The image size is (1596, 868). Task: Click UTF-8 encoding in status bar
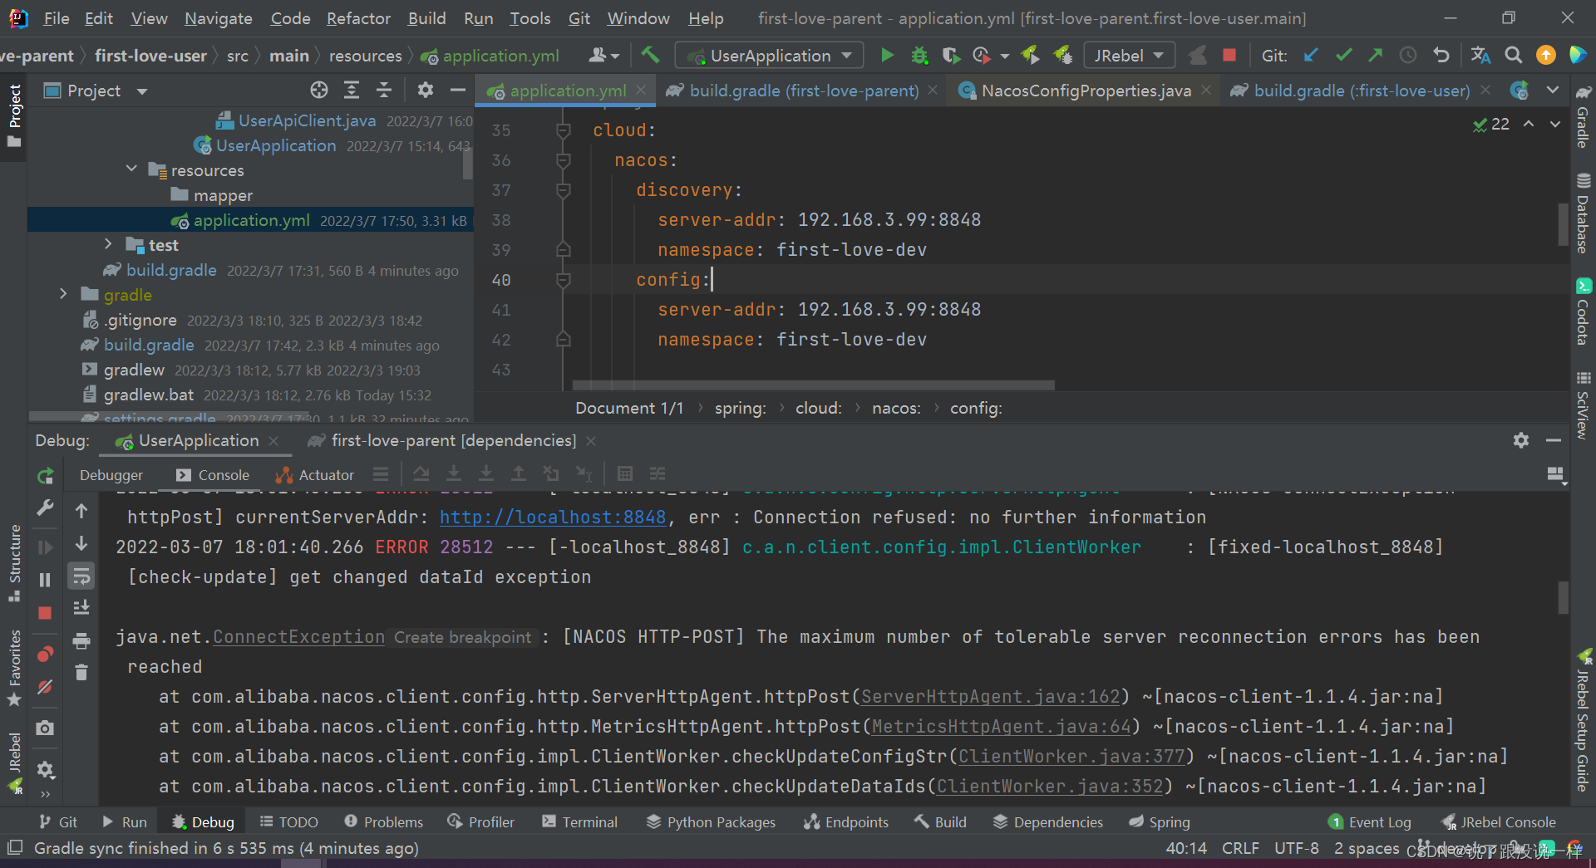tap(1296, 848)
